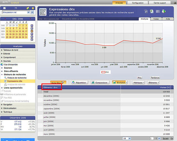177x141 pixels.
Task: Click Expressions clés document icon in header
Action: pos(43,12)
